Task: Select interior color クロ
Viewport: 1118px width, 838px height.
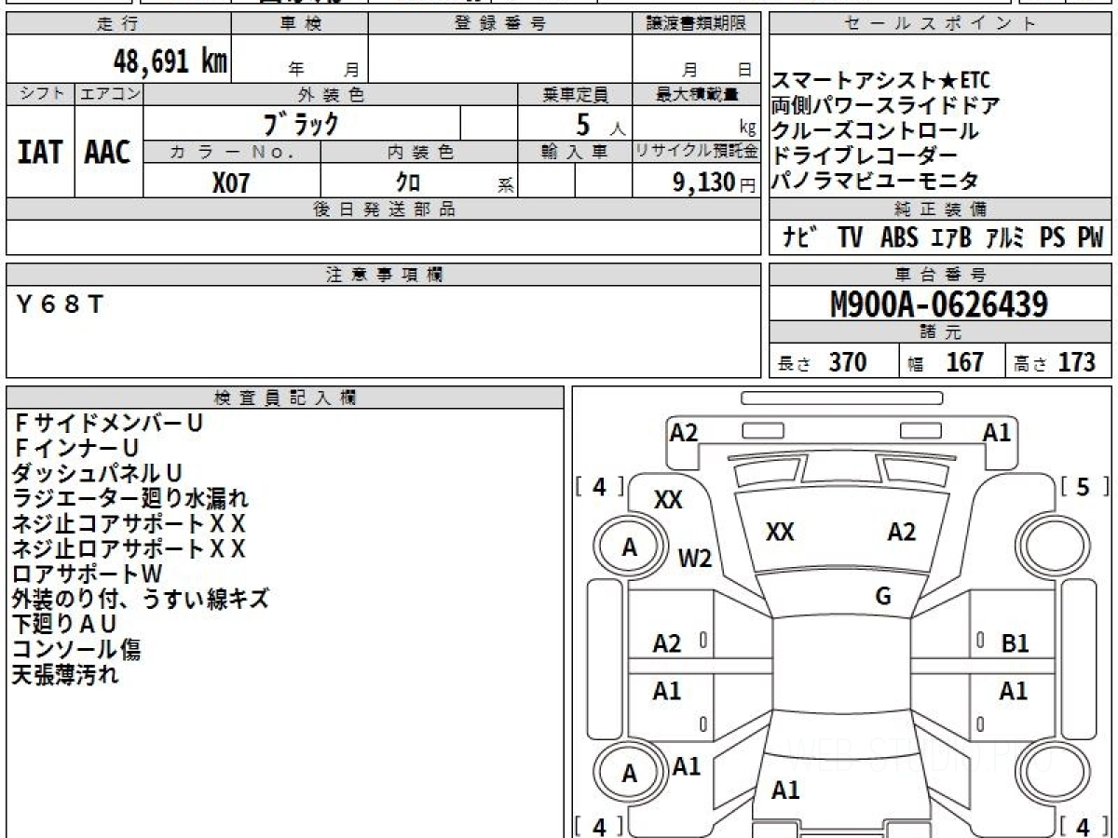Action: 408,182
